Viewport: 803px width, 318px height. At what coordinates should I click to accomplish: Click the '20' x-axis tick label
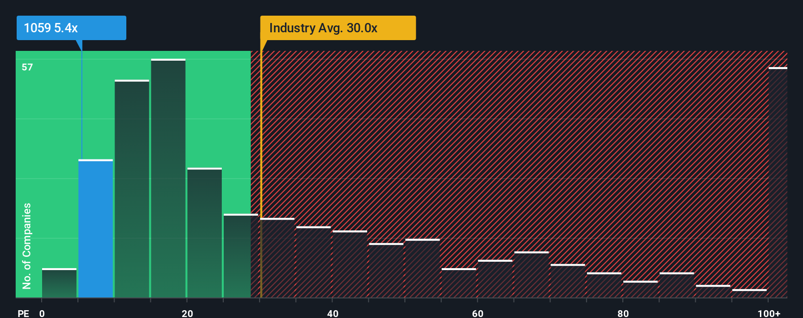click(188, 314)
